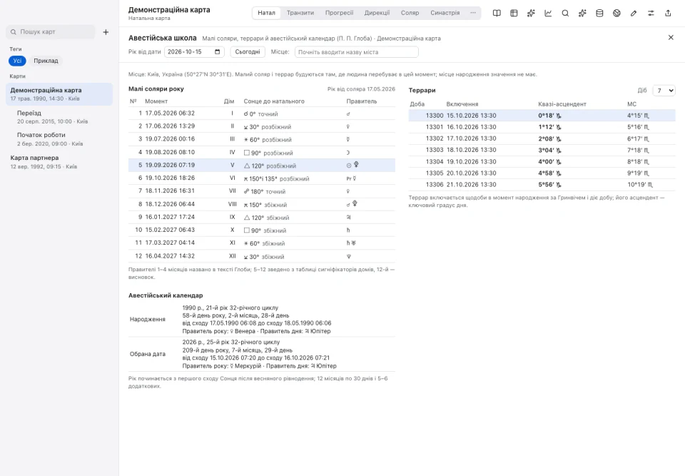Image resolution: width=685 pixels, height=476 pixels.
Task: Click the share/export icon
Action: click(668, 13)
